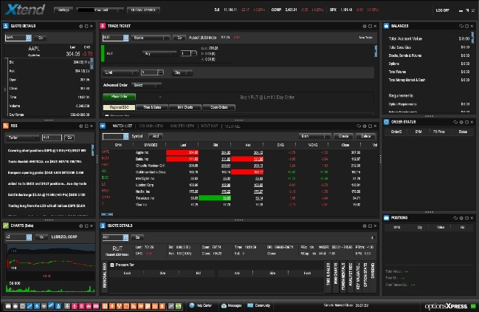479x312 pixels.
Task: Open the Day duration dropdown
Action: tap(182, 72)
